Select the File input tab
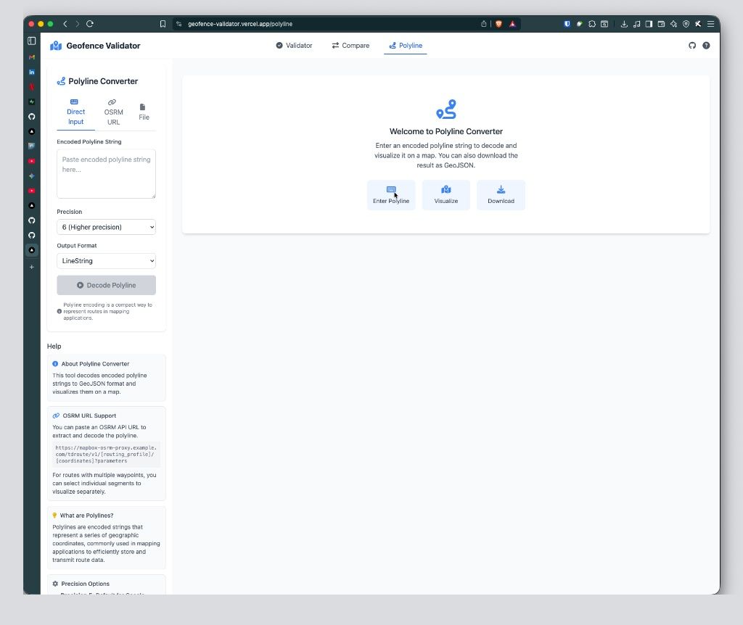Image resolution: width=743 pixels, height=625 pixels. 144,112
